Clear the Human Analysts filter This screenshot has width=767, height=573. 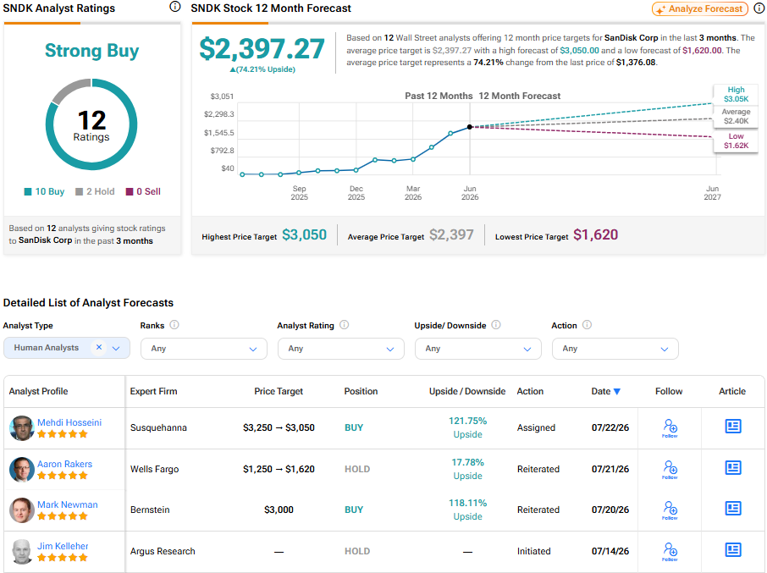(99, 347)
